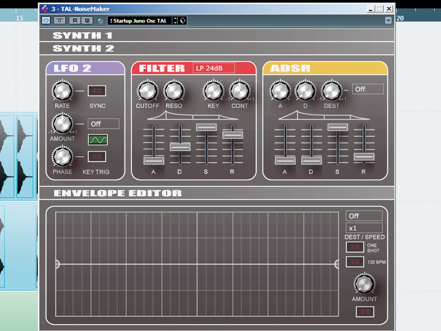Click the FILTER envelope D slider handle
This screenshot has width=441, height=331.
[180, 147]
